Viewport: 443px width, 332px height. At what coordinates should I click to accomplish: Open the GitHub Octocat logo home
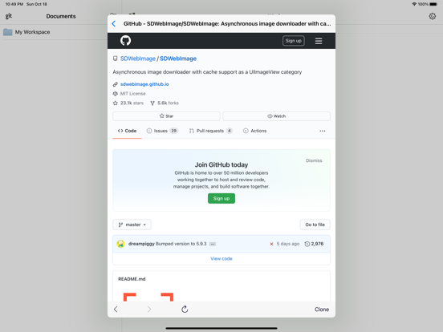[125, 41]
